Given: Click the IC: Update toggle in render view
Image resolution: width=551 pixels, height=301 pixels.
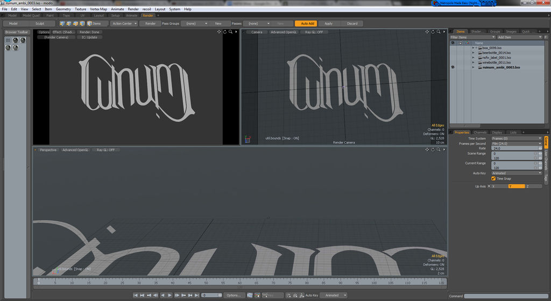Looking at the screenshot, I should 89,37.
